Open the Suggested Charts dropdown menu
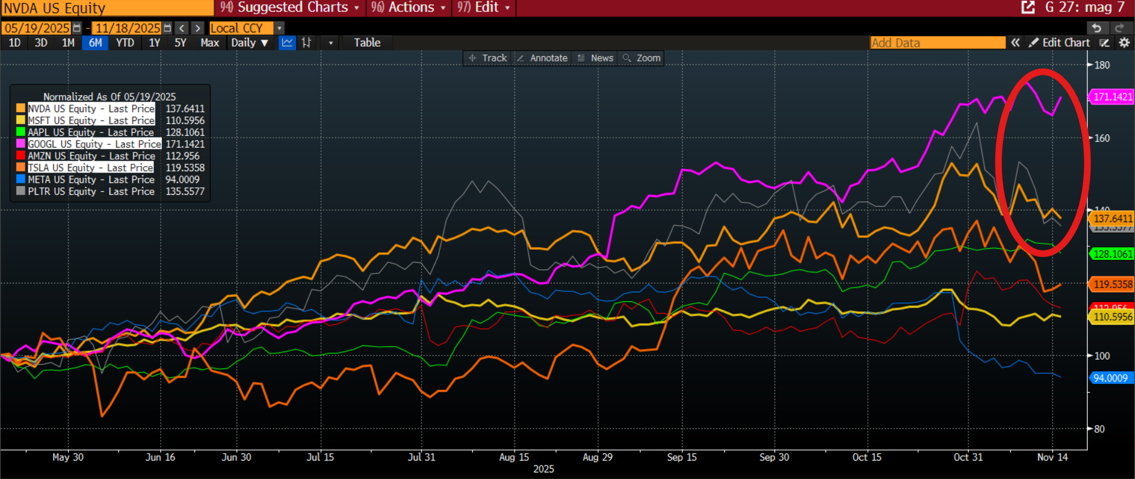The image size is (1135, 479). point(291,8)
